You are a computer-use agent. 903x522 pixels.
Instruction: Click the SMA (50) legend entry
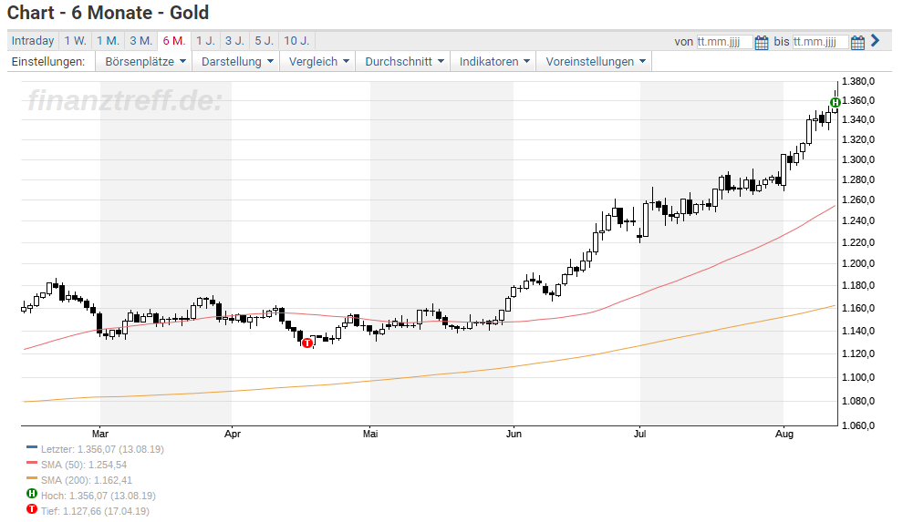(84, 465)
